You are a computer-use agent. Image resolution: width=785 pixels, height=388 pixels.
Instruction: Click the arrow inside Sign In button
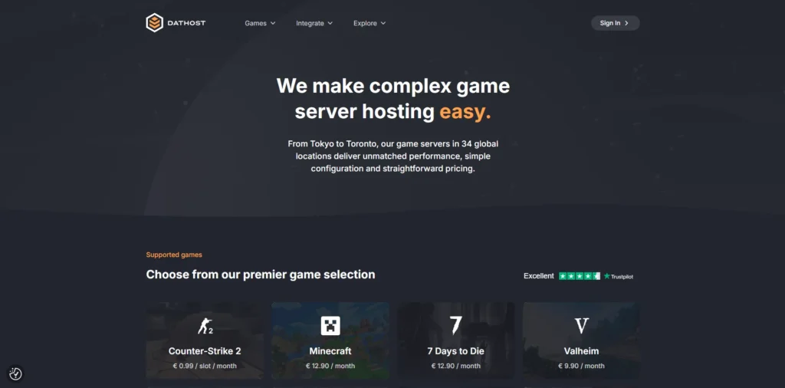click(x=626, y=23)
